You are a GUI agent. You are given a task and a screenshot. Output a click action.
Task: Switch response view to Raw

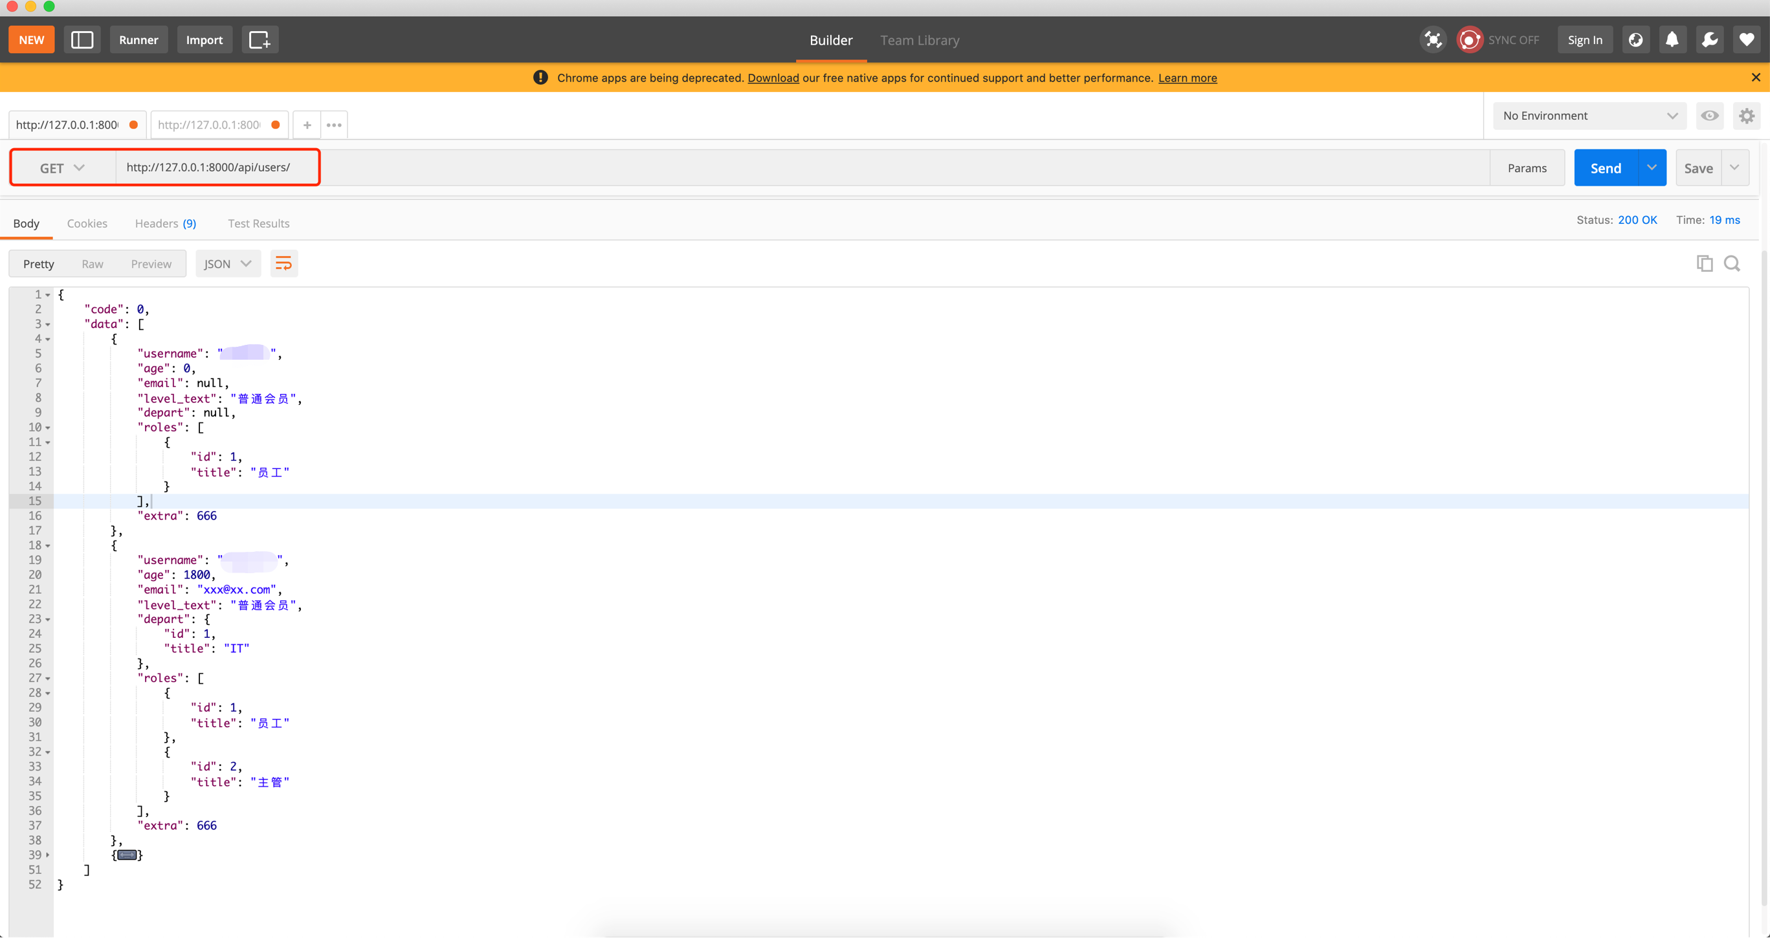click(92, 265)
